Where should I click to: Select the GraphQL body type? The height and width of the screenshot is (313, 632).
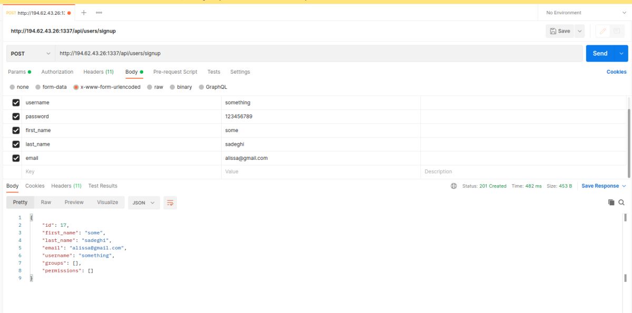(213, 87)
